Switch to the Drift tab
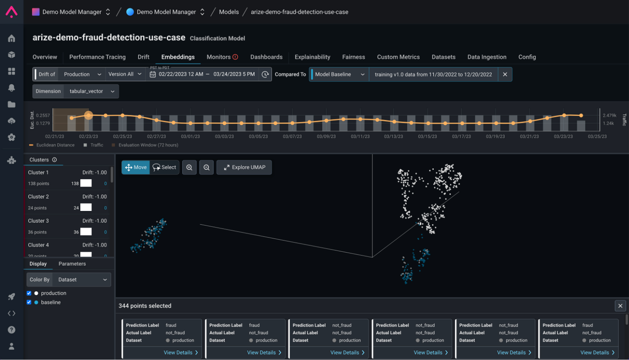This screenshot has width=629, height=360. pos(143,57)
